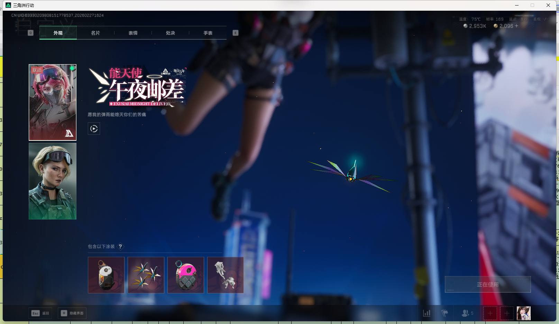The height and width of the screenshot is (324, 559).
Task: Click the silver coin 2,953K balance
Action: tap(475, 26)
